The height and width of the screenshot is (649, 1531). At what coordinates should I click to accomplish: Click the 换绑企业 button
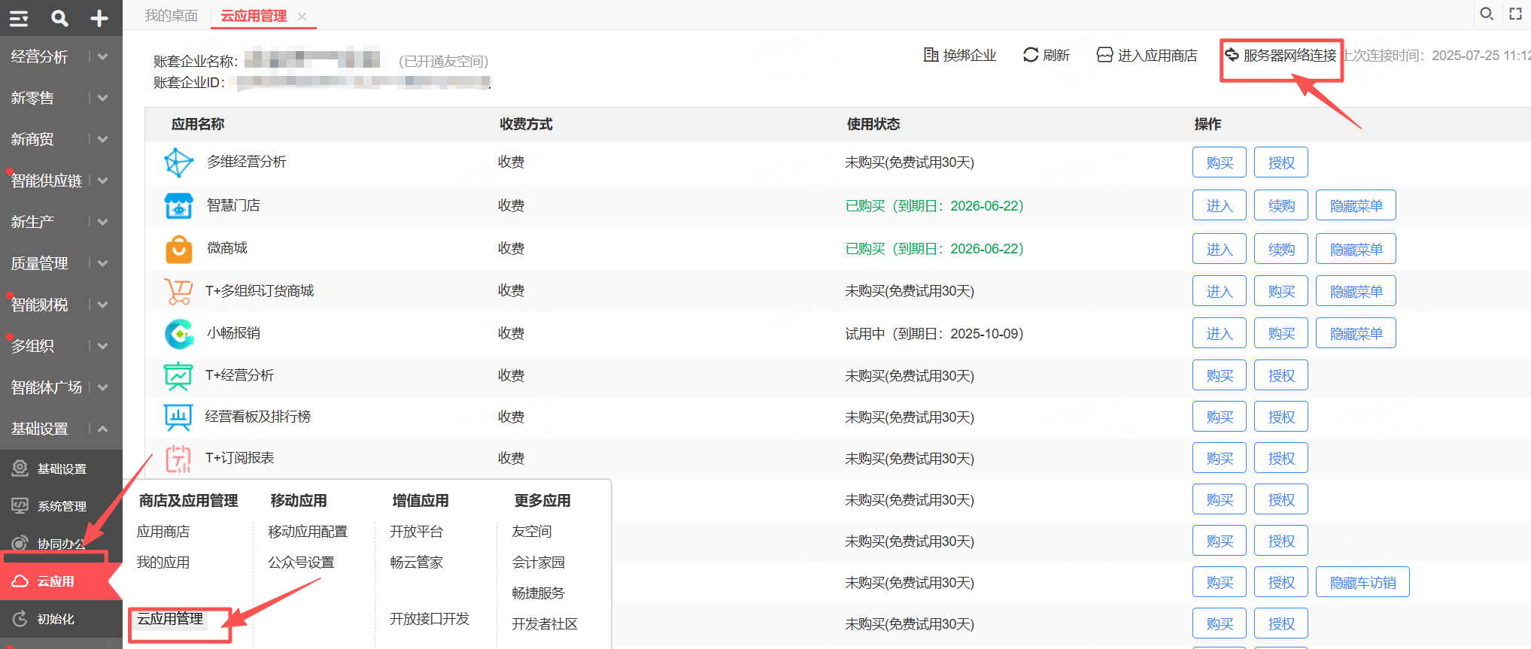coord(960,55)
